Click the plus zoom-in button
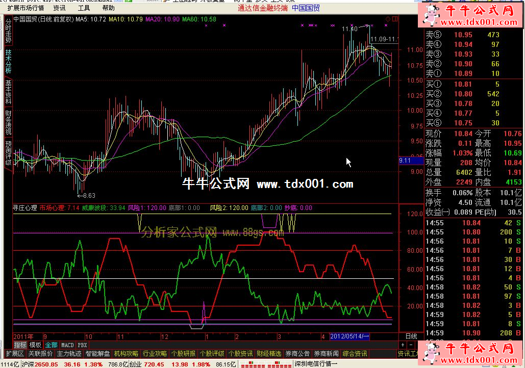The image size is (525, 368). (x=403, y=345)
